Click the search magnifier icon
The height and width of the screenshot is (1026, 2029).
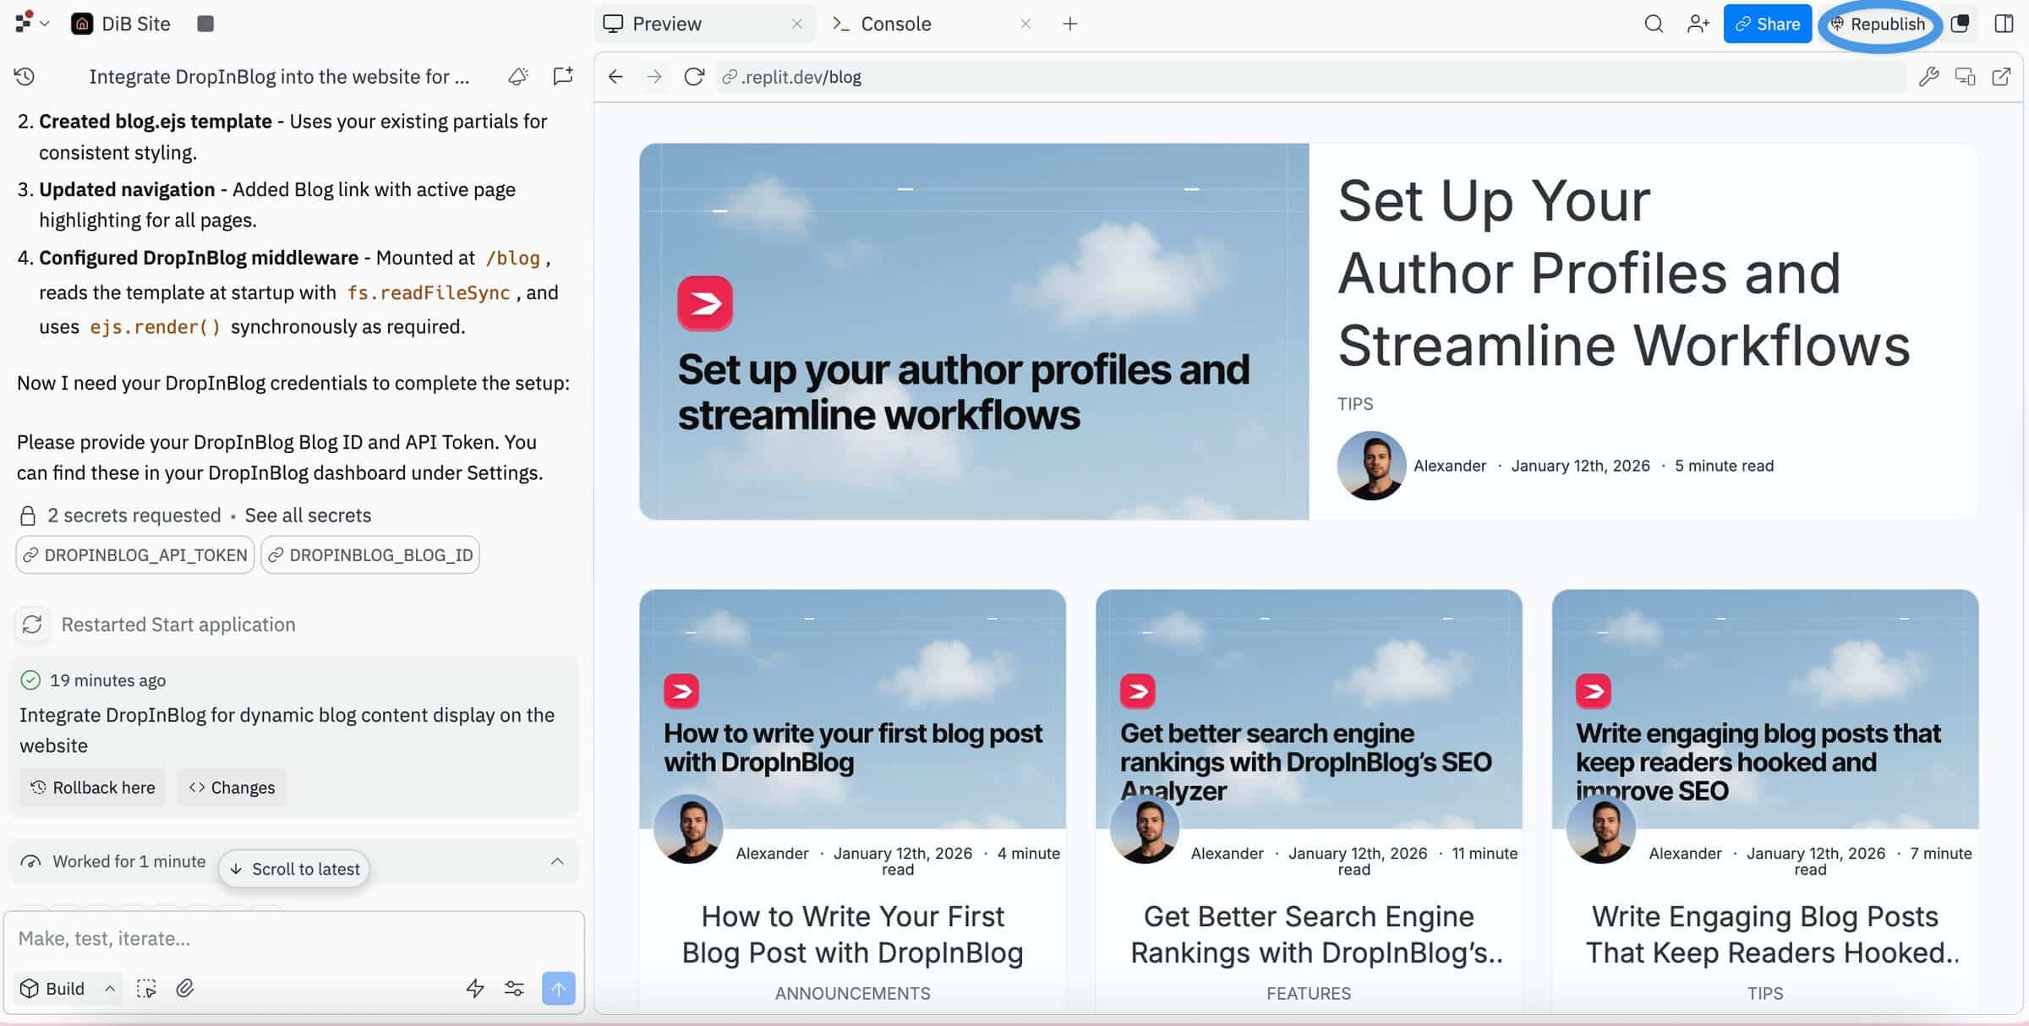point(1654,24)
